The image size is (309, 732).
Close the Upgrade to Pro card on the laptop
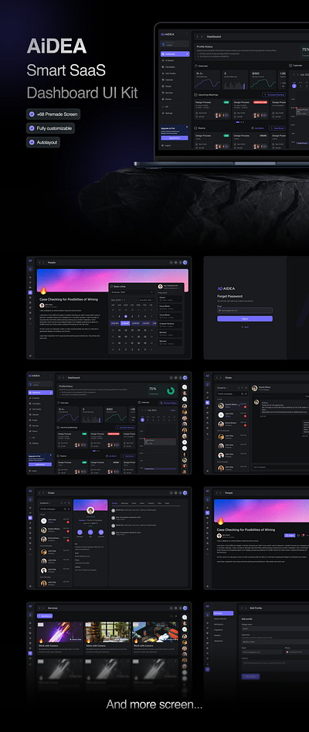click(x=187, y=127)
